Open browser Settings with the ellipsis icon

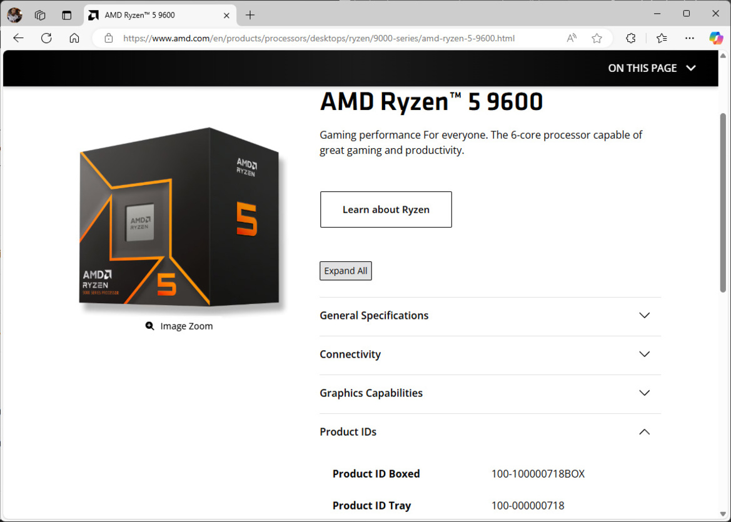[x=689, y=38]
